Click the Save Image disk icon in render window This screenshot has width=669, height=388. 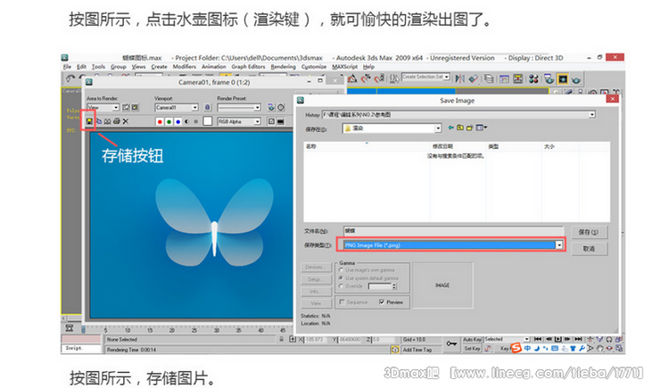pos(89,121)
